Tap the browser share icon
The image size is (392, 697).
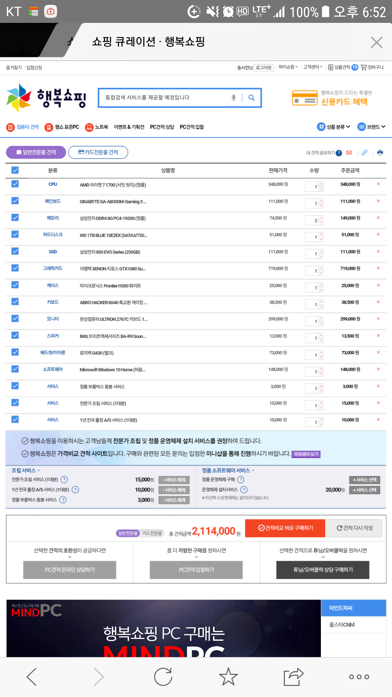(x=293, y=677)
